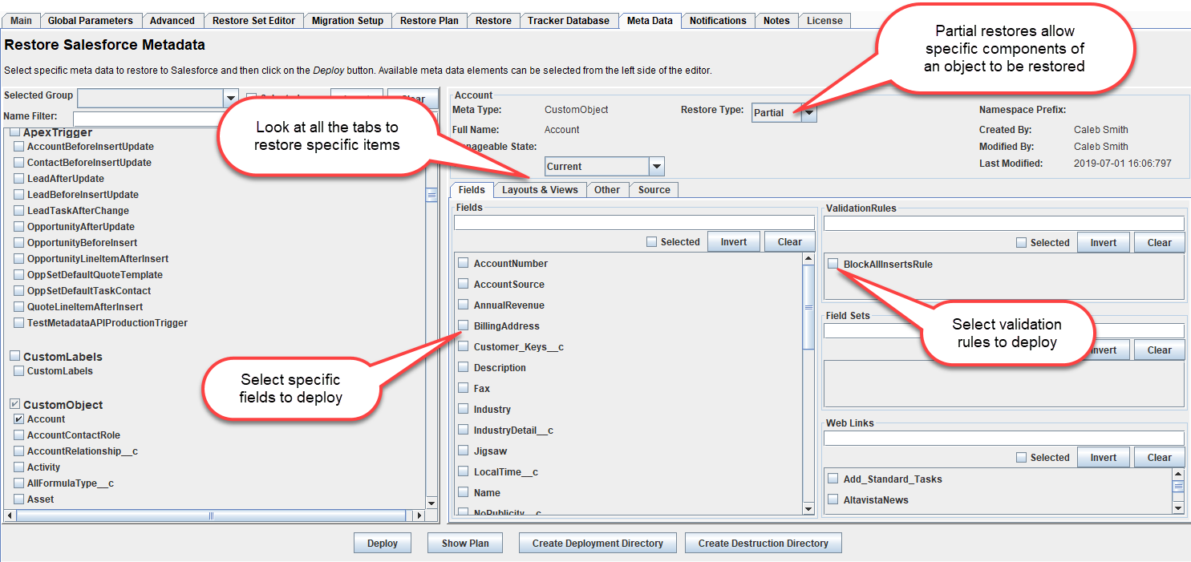Screen dimensions: 1191x562
Task: Invert the Web Links selection
Action: (x=1104, y=458)
